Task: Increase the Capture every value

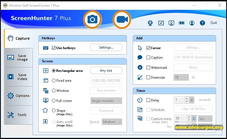Action: click(x=189, y=117)
